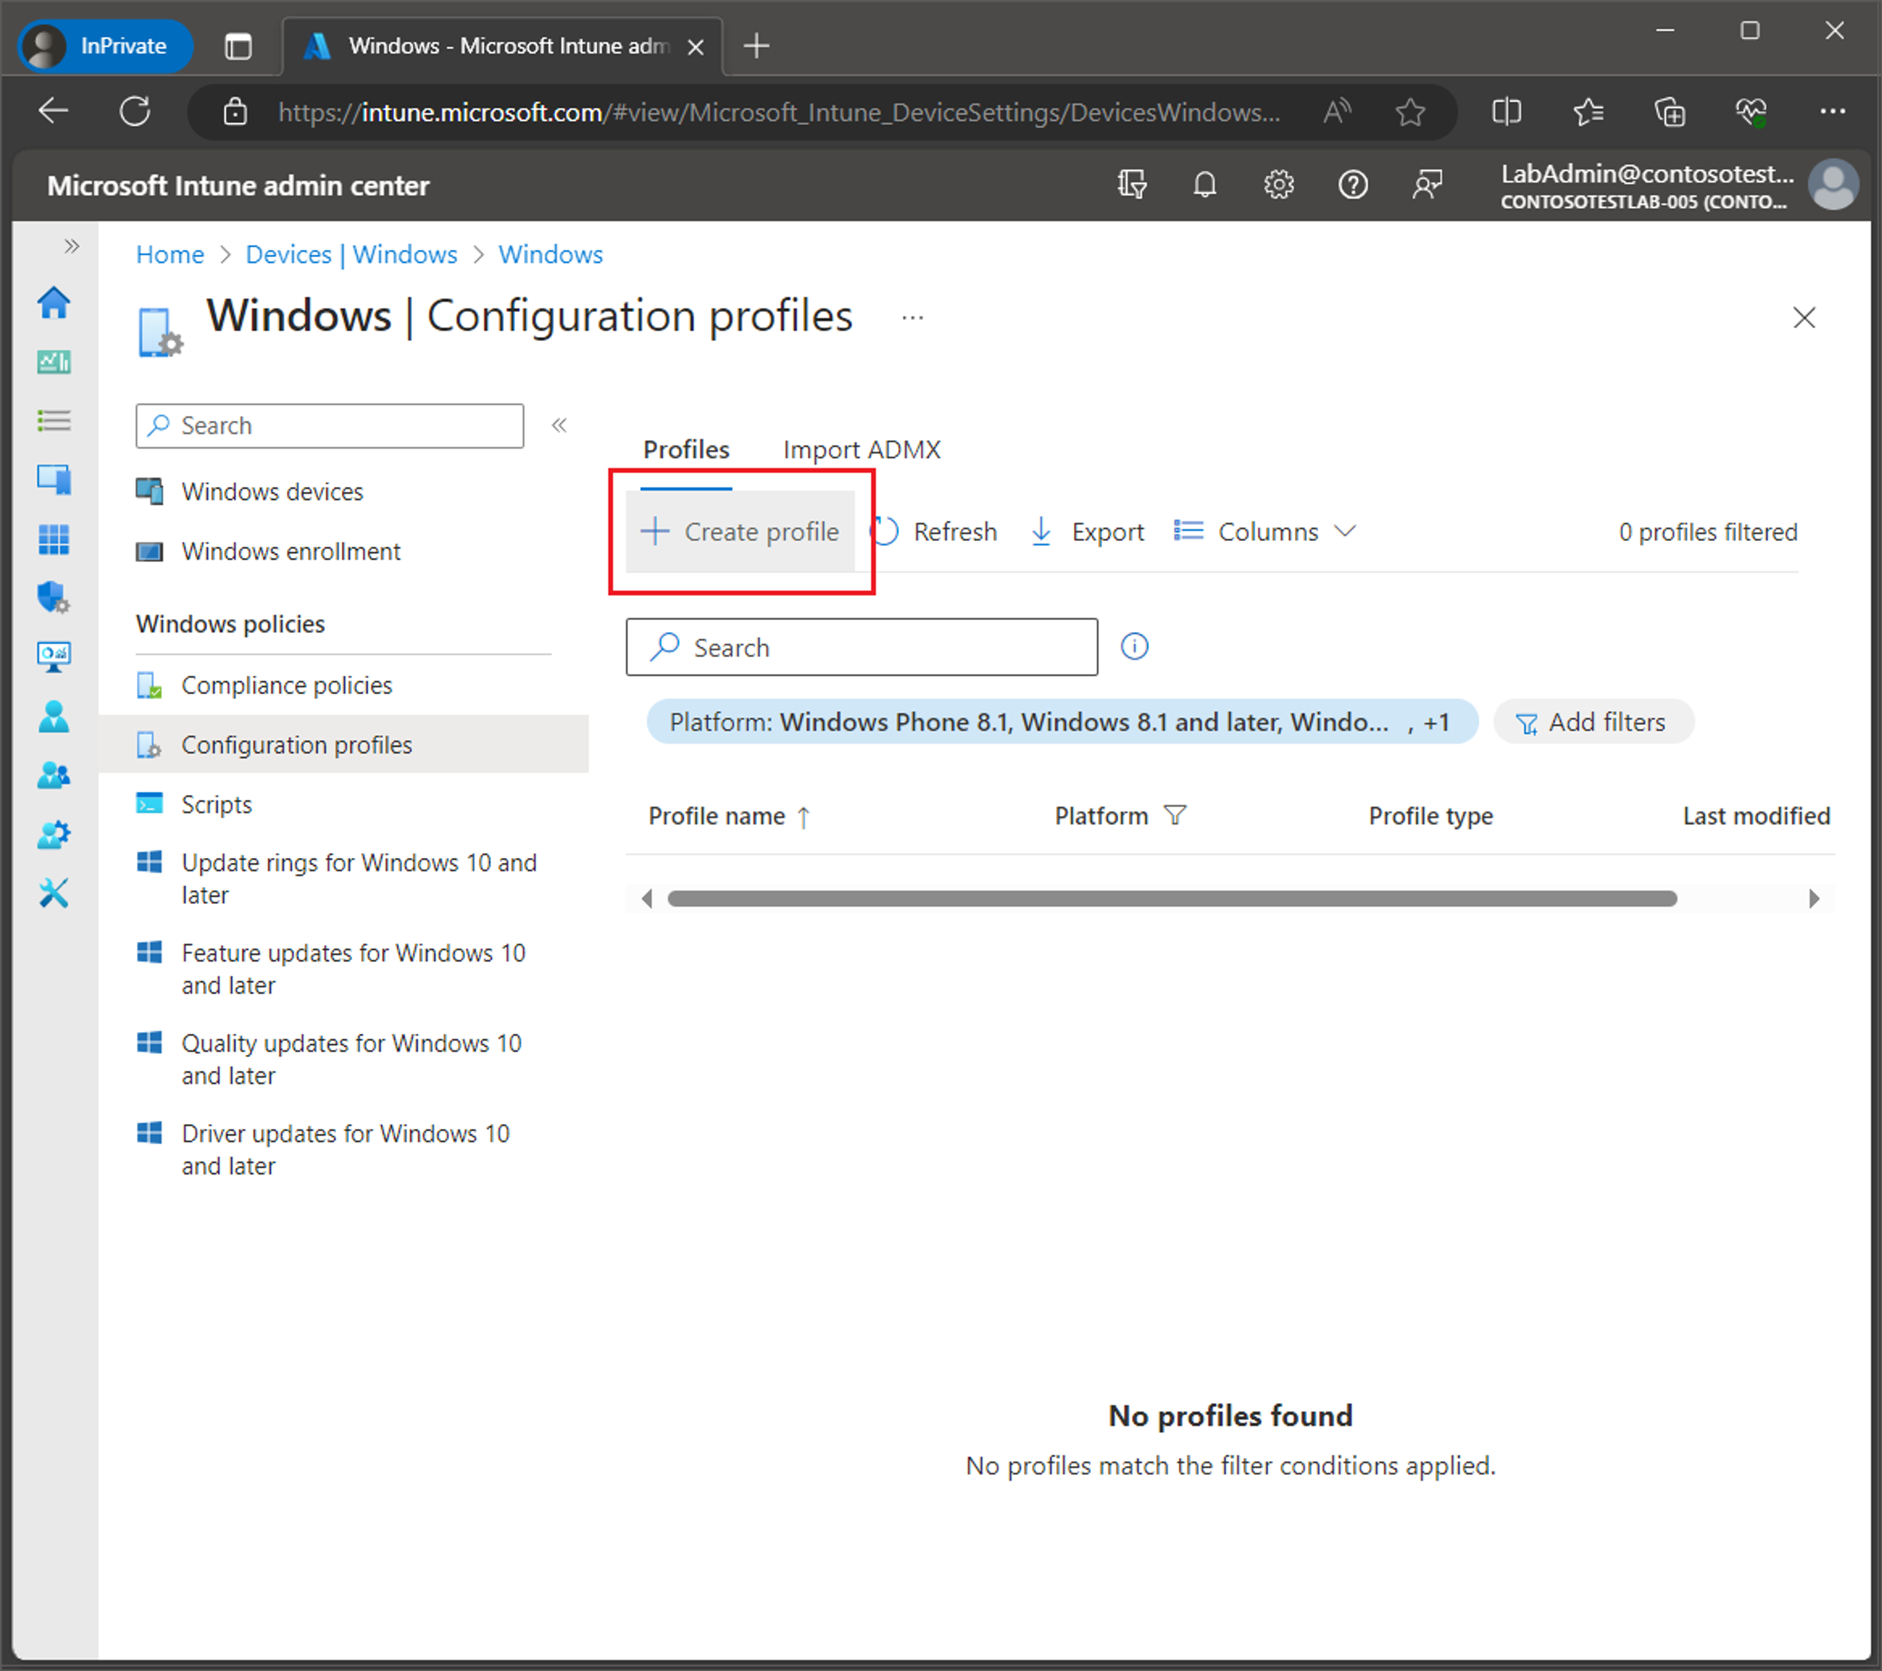Viewport: 1882px width, 1671px height.
Task: Open Dashboard icon in left sidebar
Action: click(53, 362)
